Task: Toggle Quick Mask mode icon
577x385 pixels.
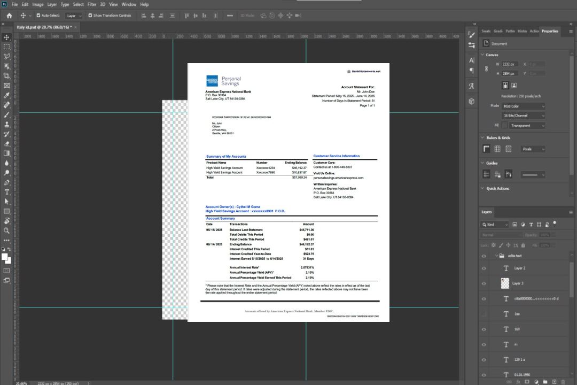Action: pyautogui.click(x=6, y=271)
